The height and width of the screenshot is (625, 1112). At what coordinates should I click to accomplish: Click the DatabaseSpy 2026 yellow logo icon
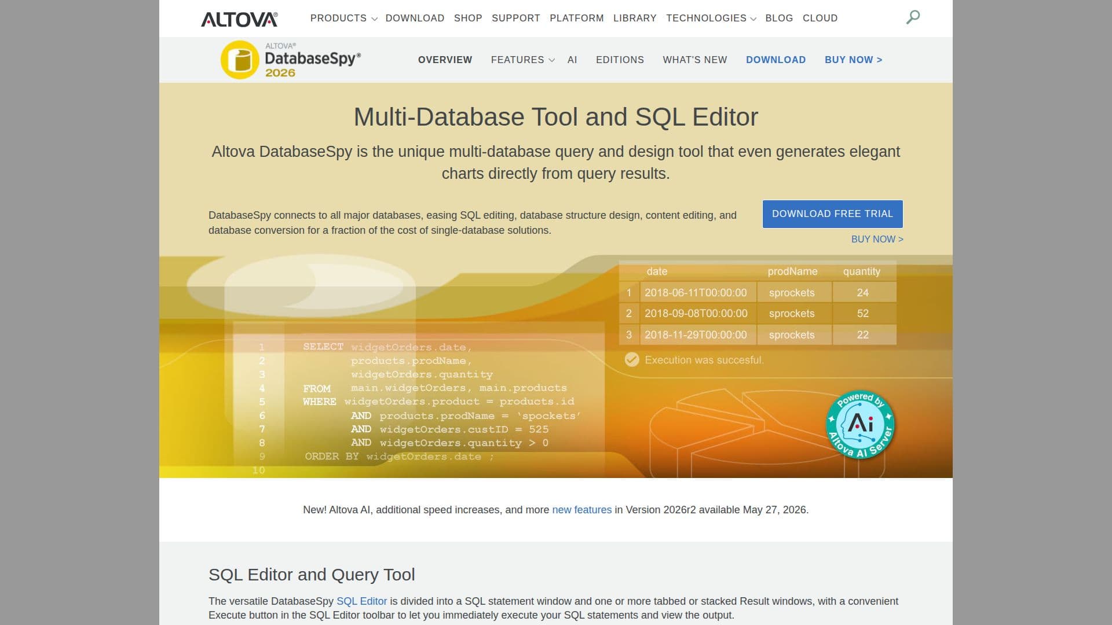tap(239, 60)
